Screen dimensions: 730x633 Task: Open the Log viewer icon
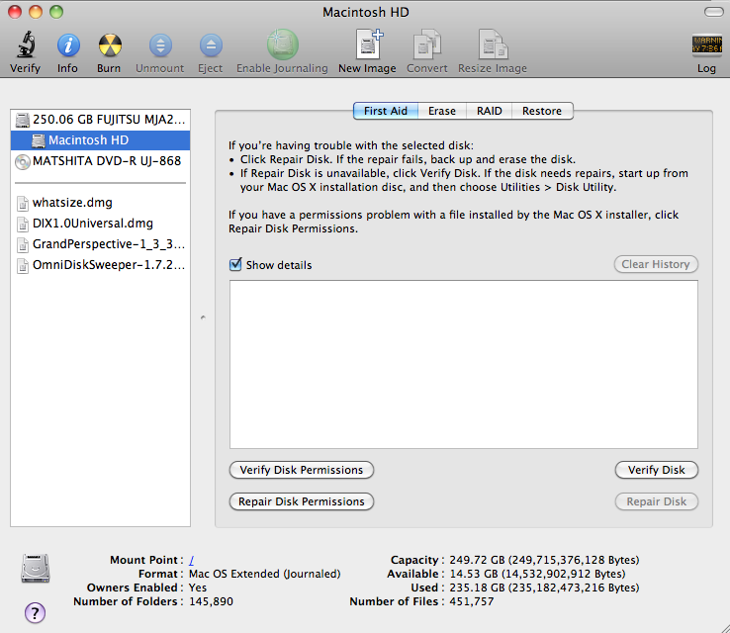coord(706,45)
